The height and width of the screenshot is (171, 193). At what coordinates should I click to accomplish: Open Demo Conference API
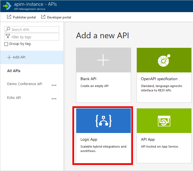pyautogui.click(x=25, y=84)
